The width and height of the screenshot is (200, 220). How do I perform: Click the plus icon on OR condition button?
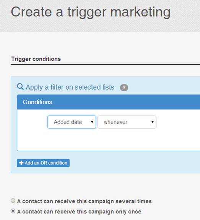click(x=21, y=163)
